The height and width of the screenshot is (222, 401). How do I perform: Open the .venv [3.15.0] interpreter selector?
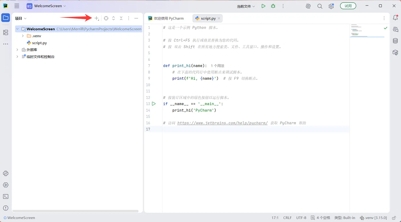point(373,218)
